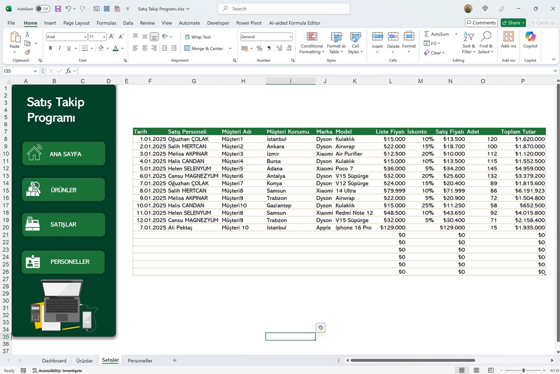This screenshot has height=374, width=560.
Task: Open the font size dropdown
Action: (104, 37)
